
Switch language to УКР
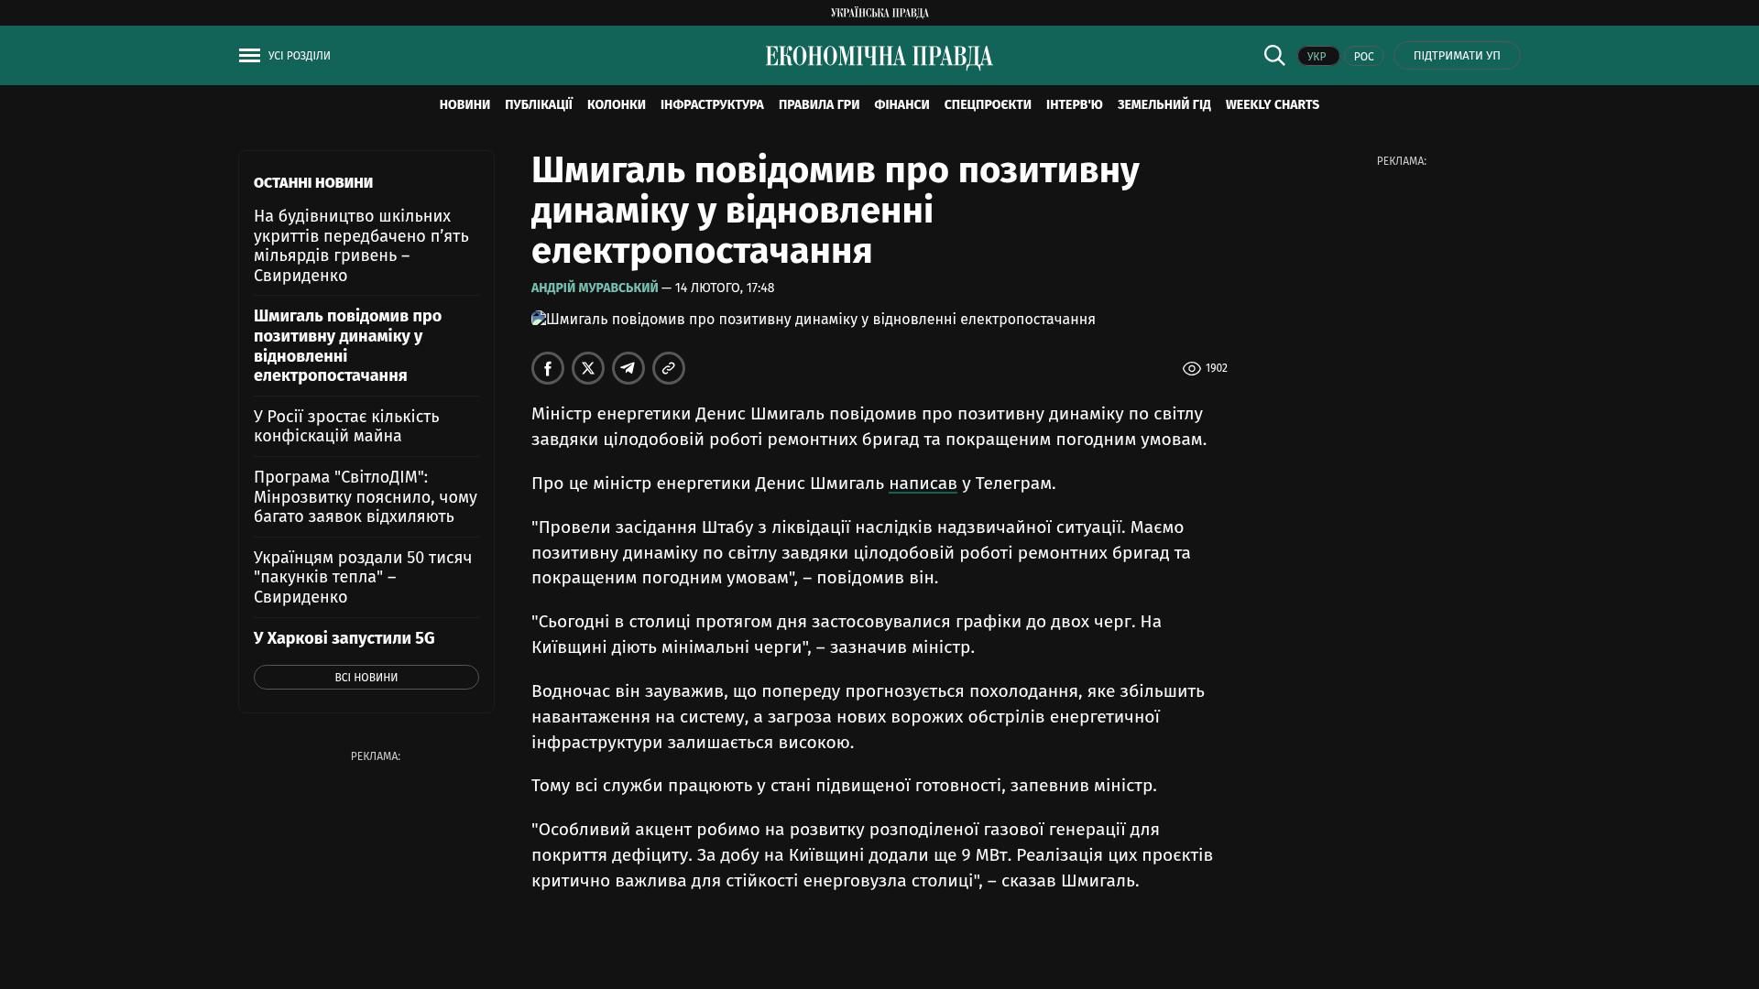[1317, 56]
